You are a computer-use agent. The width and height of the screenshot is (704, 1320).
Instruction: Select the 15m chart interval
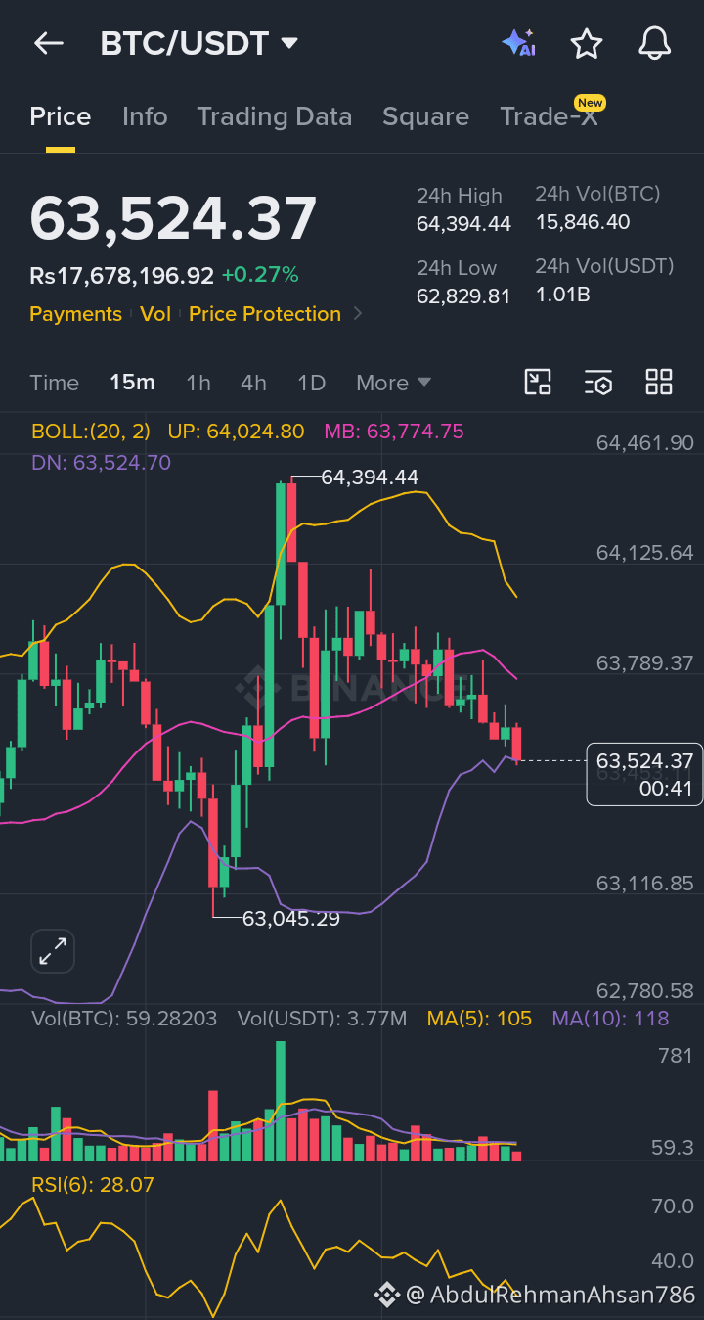pos(132,383)
